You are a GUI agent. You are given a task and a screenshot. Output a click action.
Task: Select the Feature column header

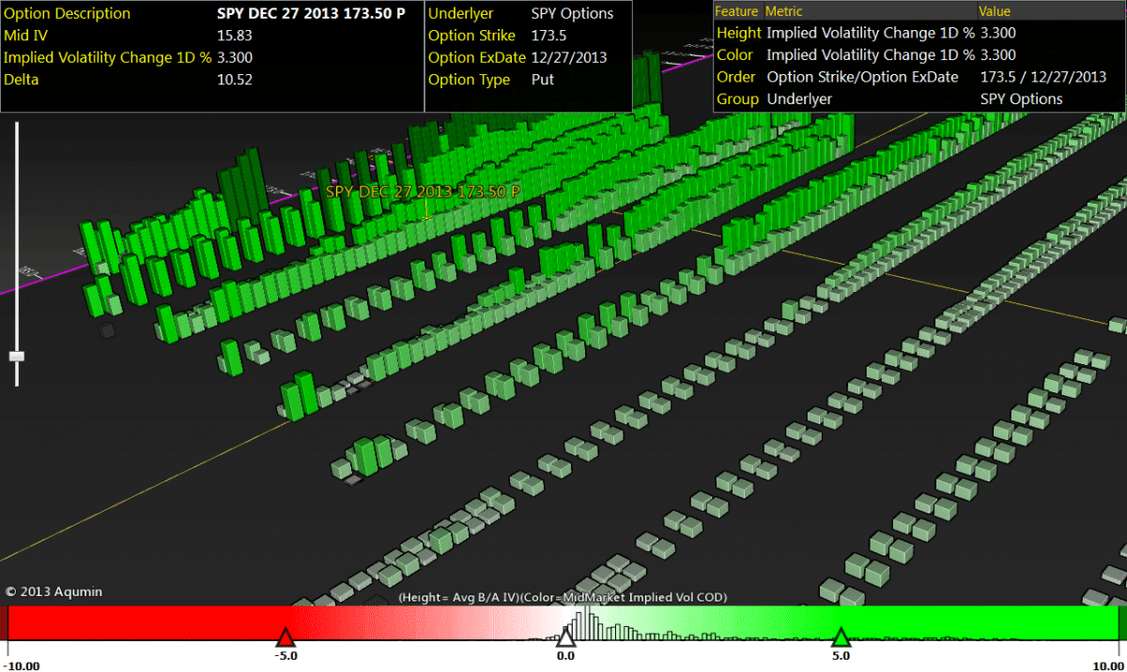(738, 11)
